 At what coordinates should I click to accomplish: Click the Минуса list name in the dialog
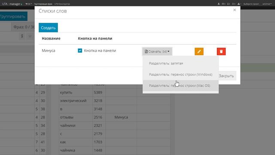click(49, 51)
